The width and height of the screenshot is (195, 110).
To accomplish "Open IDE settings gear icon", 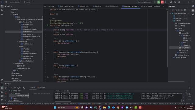I will tap(179, 2).
